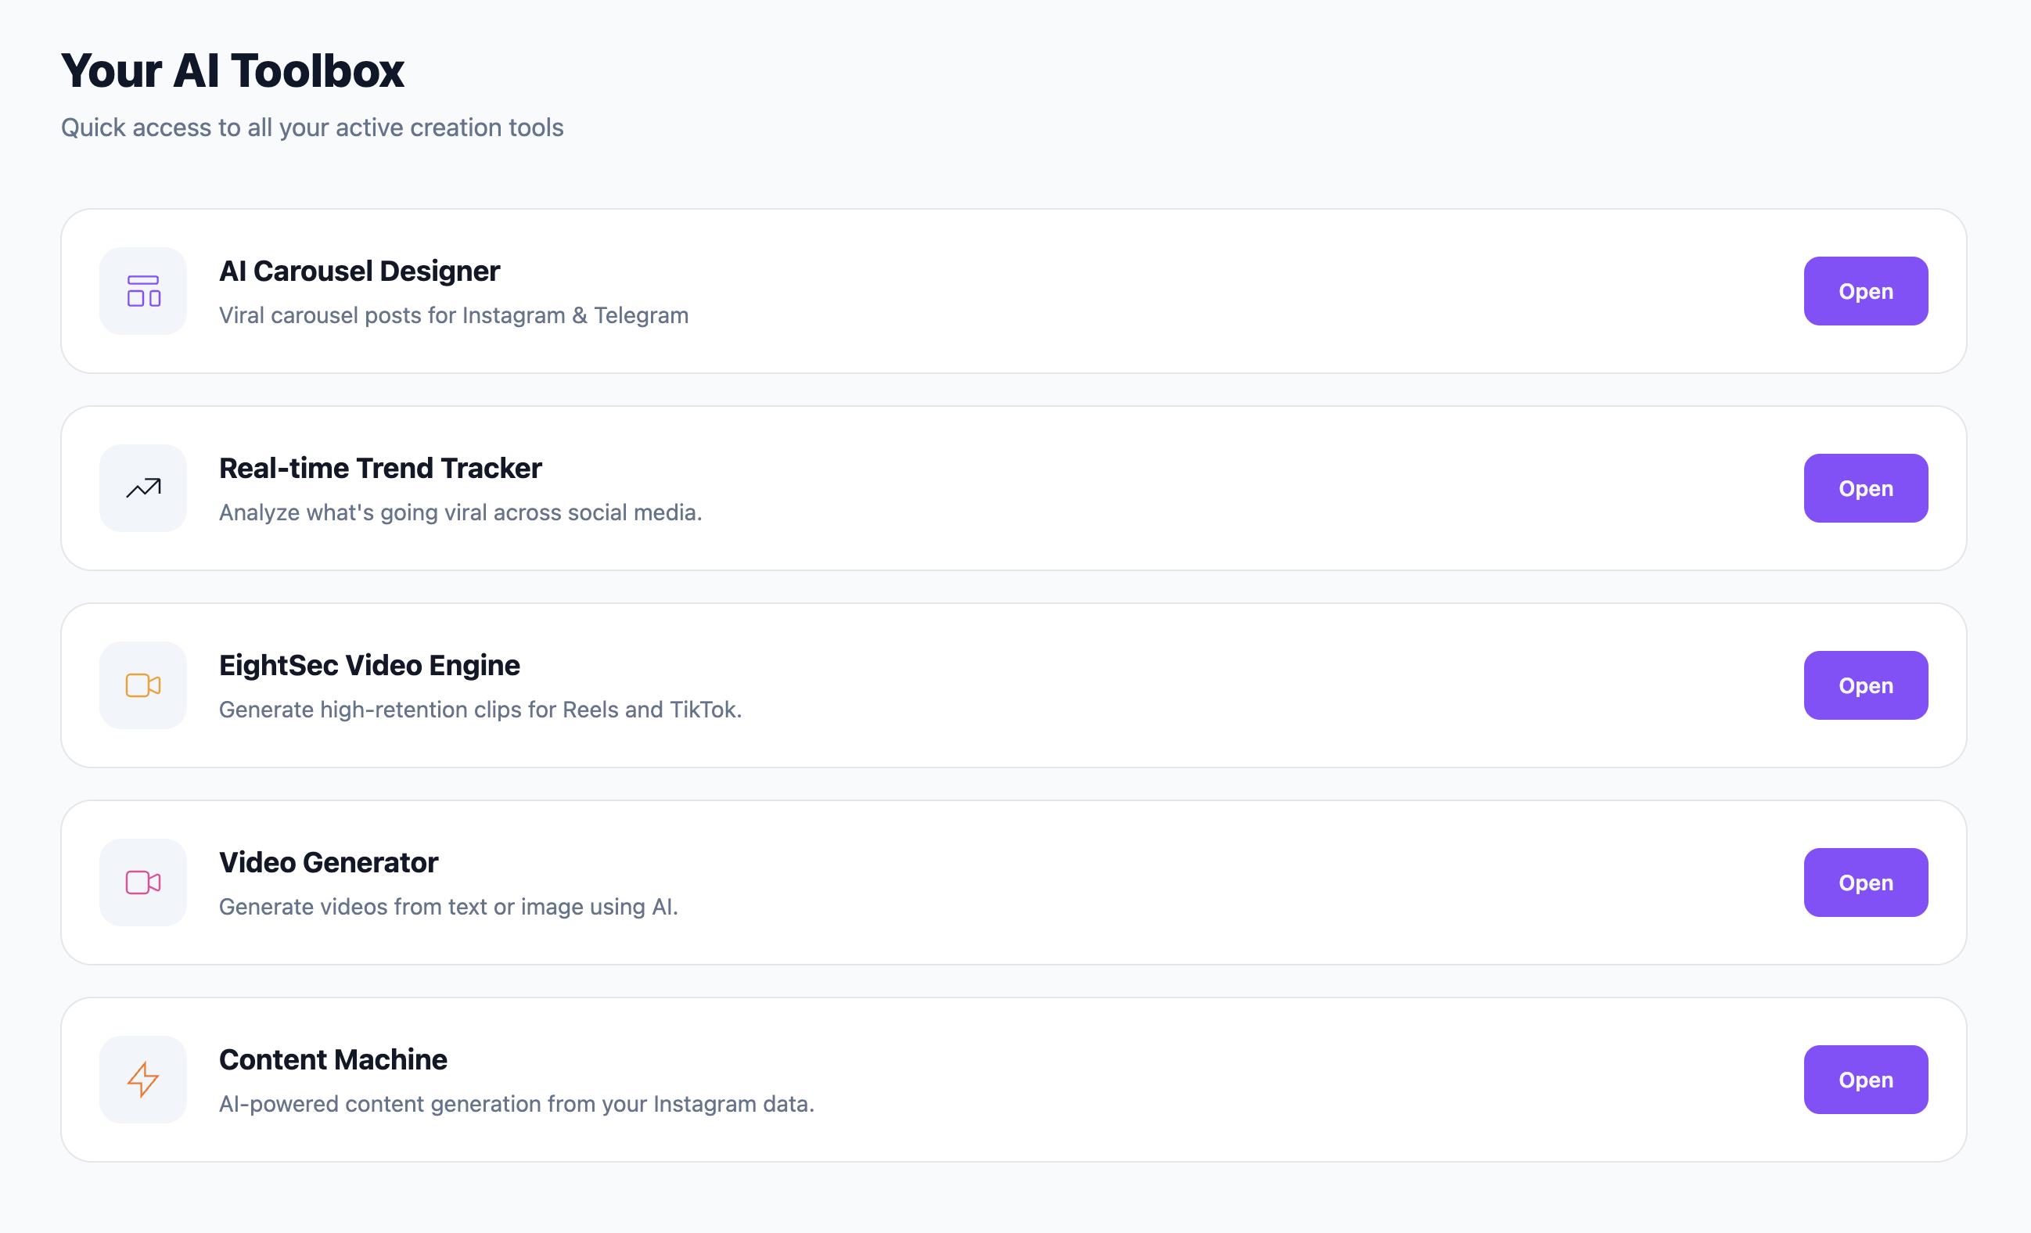This screenshot has width=2031, height=1233.
Task: Click the pink camera icon for Video Generator
Action: click(142, 882)
